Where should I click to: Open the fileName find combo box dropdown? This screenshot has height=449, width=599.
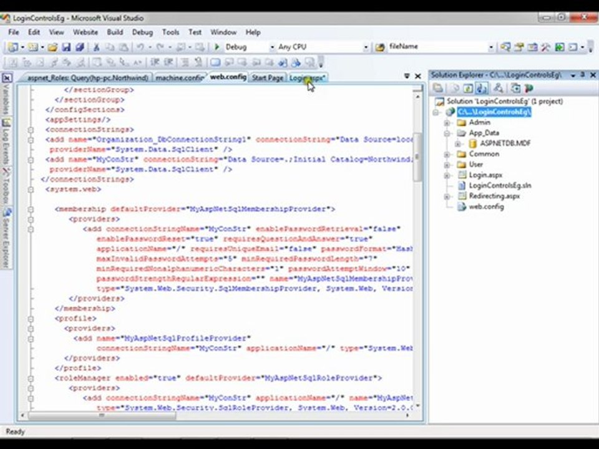491,47
